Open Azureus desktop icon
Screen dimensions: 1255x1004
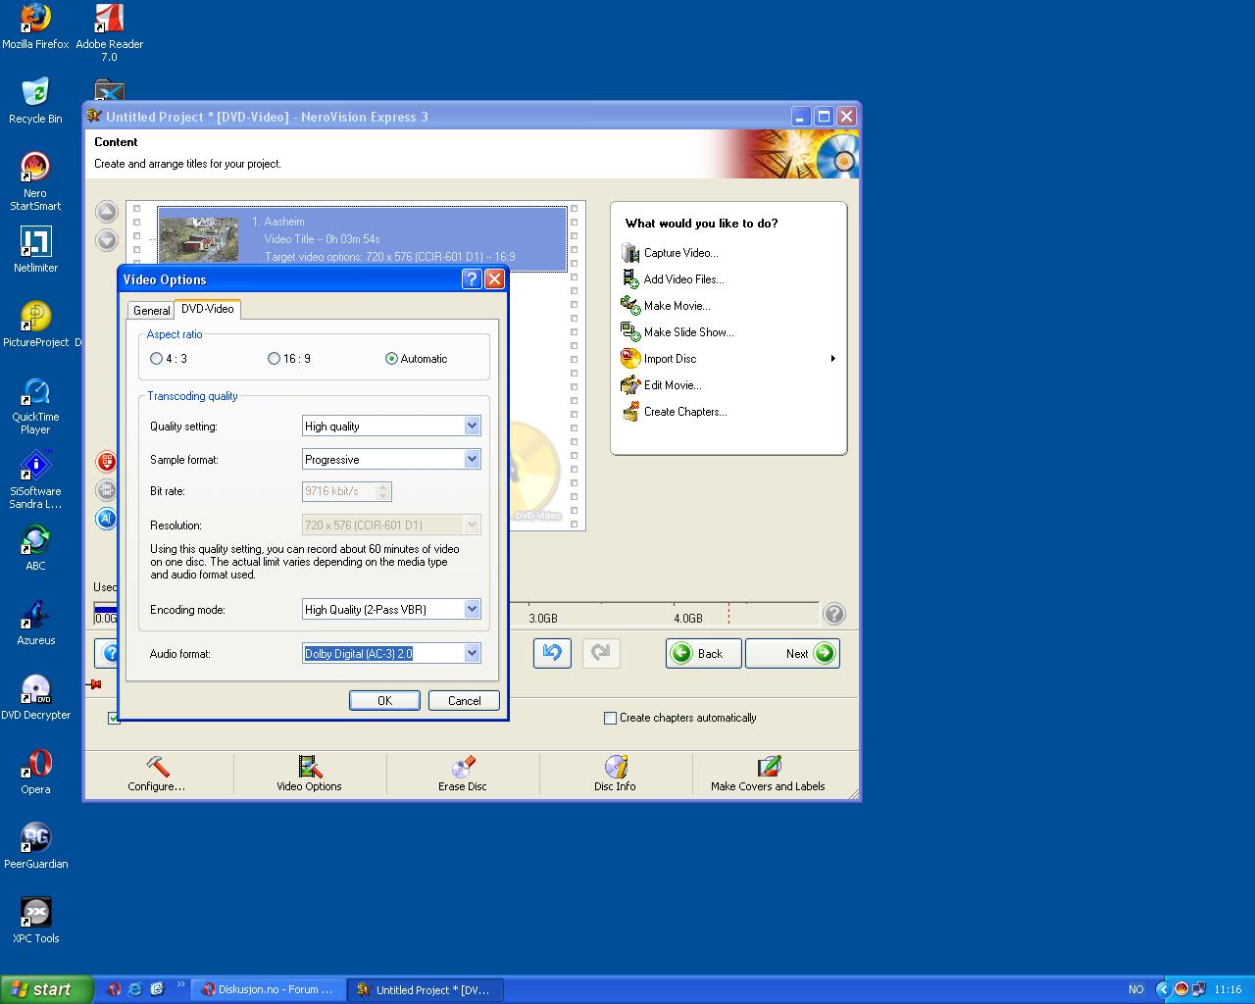click(35, 623)
